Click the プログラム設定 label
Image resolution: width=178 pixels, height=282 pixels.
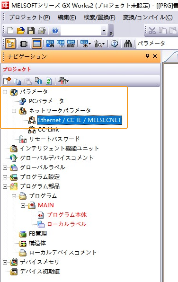coord(40,177)
